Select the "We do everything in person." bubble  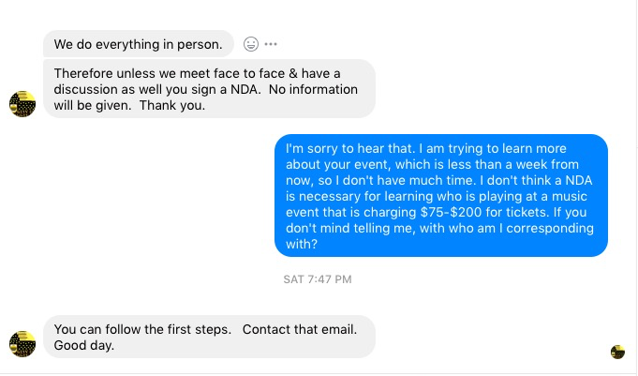tap(138, 44)
